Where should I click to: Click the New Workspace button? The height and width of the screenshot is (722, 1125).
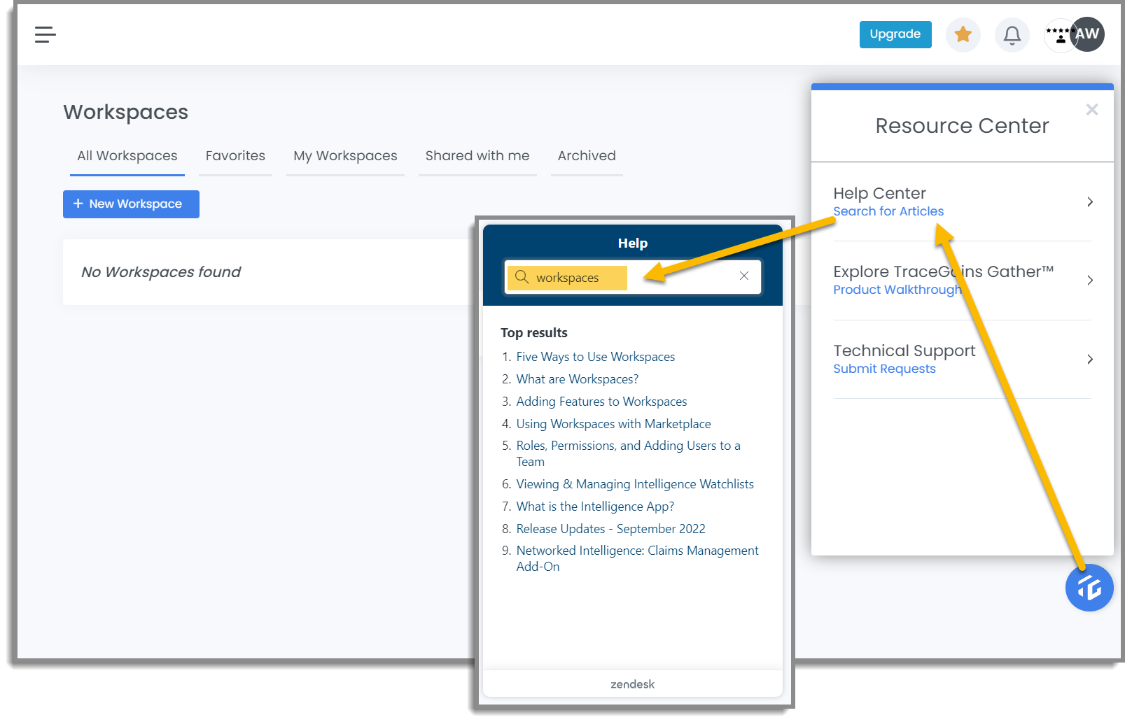(130, 204)
